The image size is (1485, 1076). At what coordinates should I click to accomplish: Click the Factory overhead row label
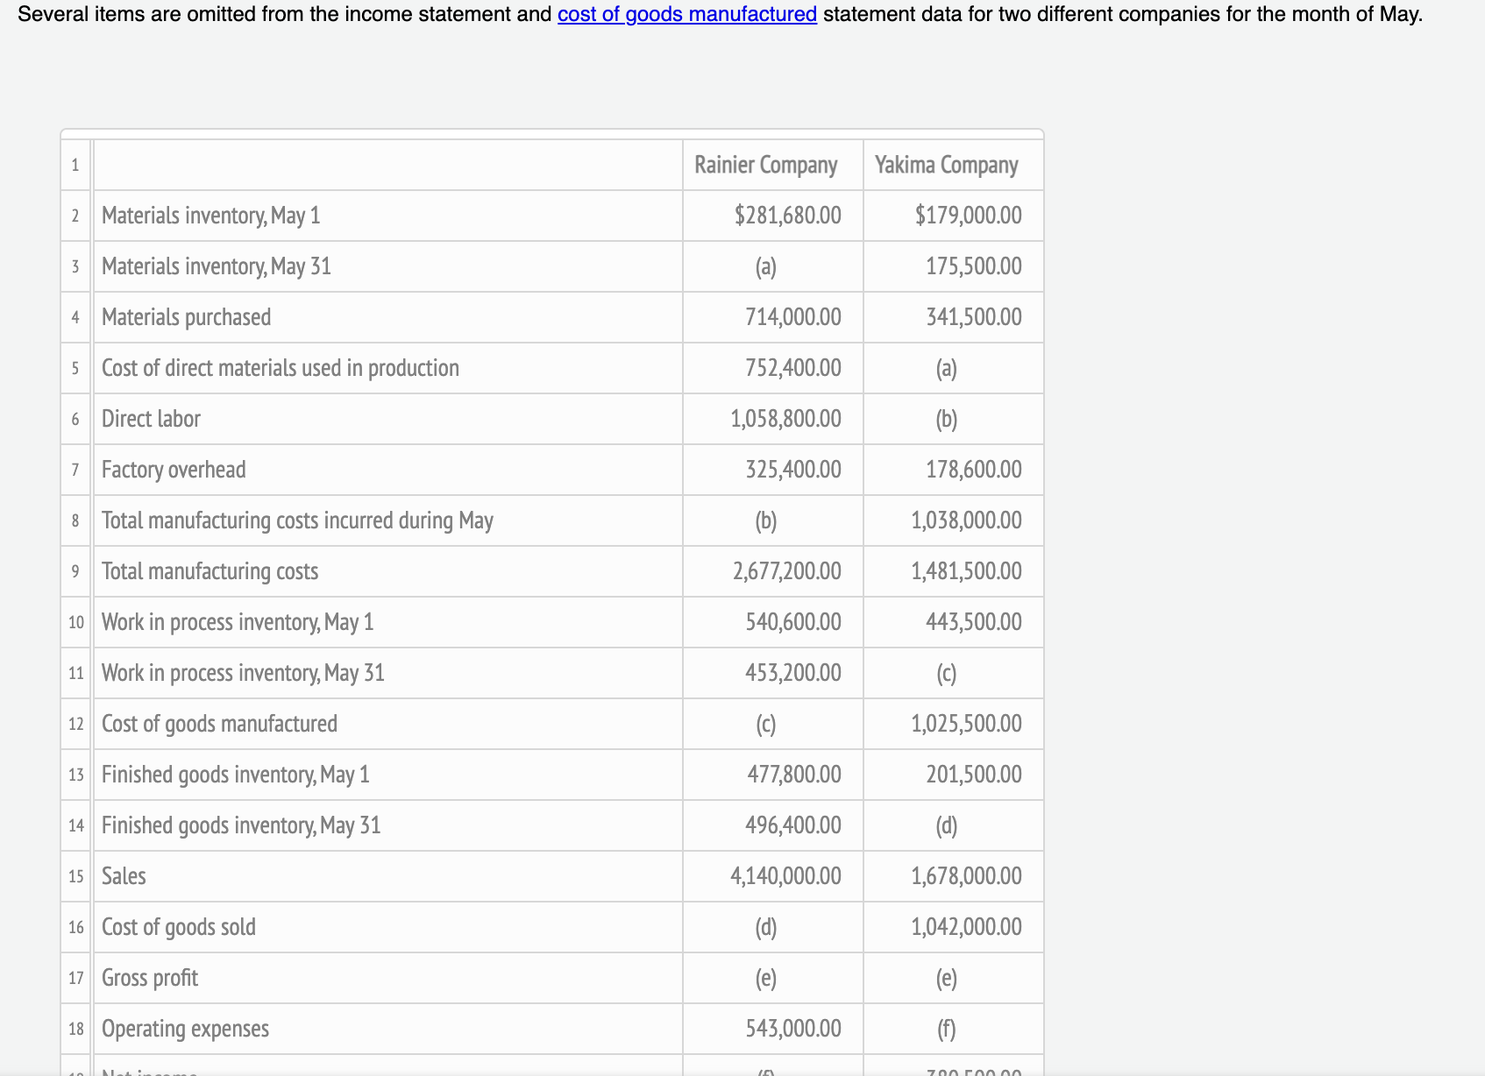[x=174, y=470]
